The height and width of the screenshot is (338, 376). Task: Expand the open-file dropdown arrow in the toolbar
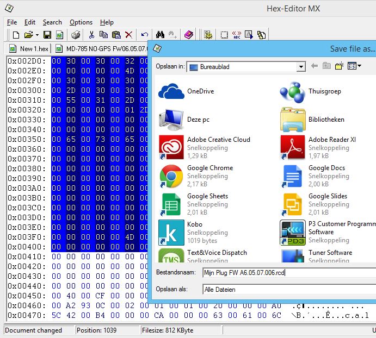tap(37, 35)
